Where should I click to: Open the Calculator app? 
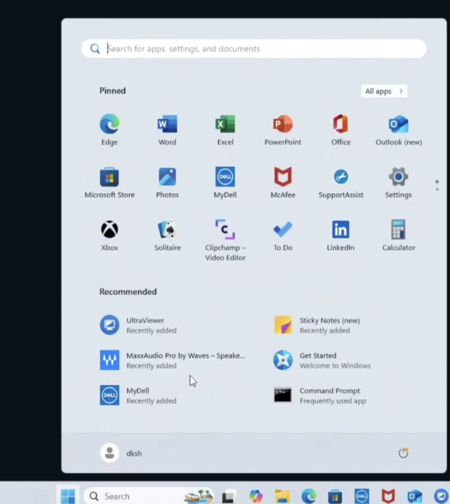click(399, 234)
